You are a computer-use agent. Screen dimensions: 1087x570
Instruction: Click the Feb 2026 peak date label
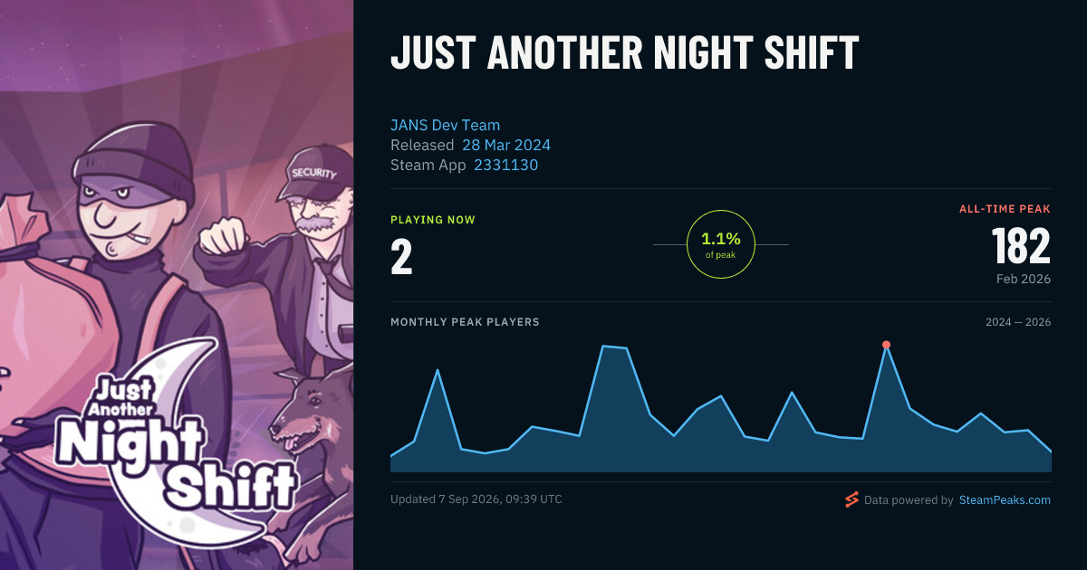coord(1023,279)
